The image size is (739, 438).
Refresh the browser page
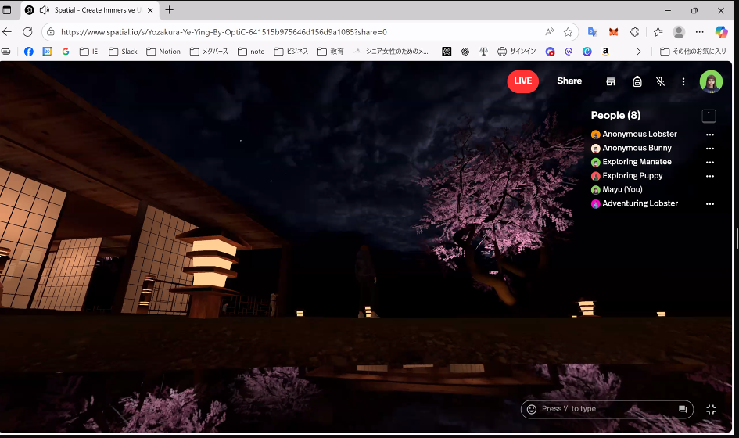pos(27,32)
